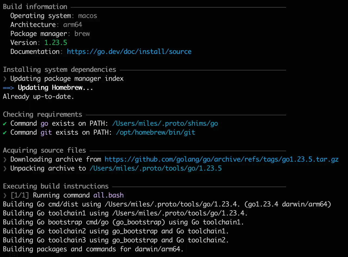Click the 'Acquiring source files' heading
The height and width of the screenshot is (257, 348).
pos(44,150)
